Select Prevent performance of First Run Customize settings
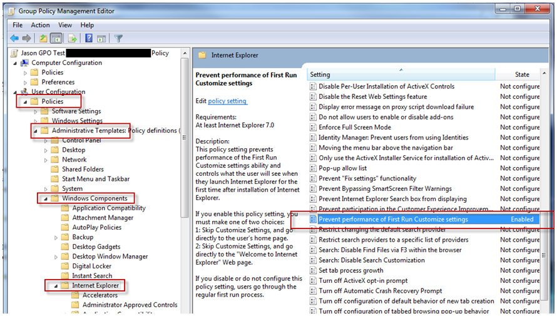Image resolution: width=557 pixels, height=316 pixels. pyautogui.click(x=424, y=219)
